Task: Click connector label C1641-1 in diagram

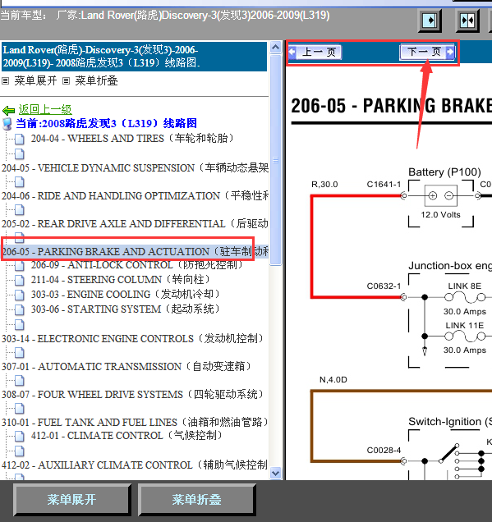Action: click(x=384, y=185)
